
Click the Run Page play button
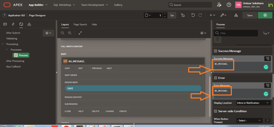point(265,15)
